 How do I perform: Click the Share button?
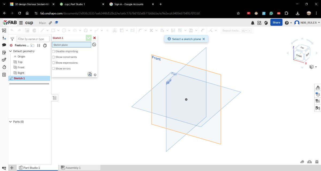(276, 23)
